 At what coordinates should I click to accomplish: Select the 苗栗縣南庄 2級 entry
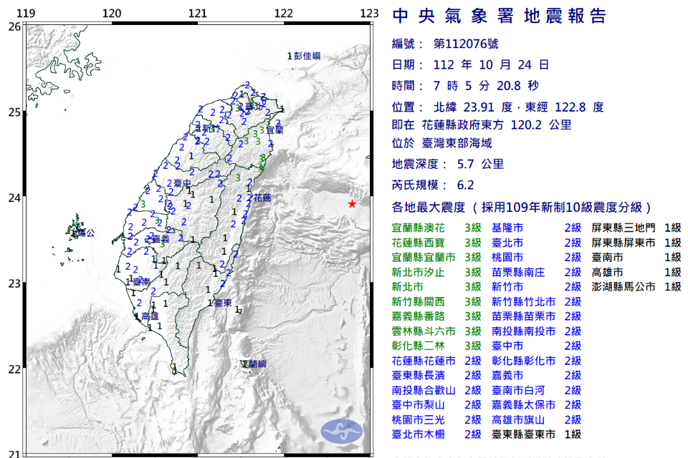(537, 272)
